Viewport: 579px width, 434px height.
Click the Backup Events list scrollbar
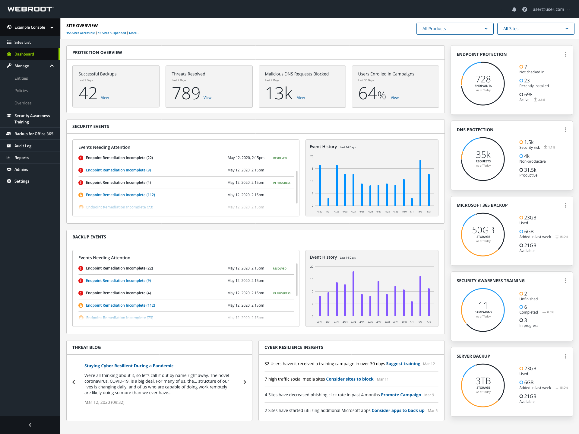[297, 279]
